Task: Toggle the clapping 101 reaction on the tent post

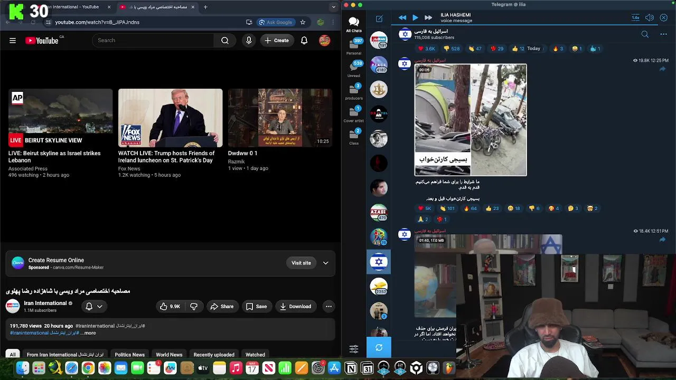Action: click(x=447, y=208)
